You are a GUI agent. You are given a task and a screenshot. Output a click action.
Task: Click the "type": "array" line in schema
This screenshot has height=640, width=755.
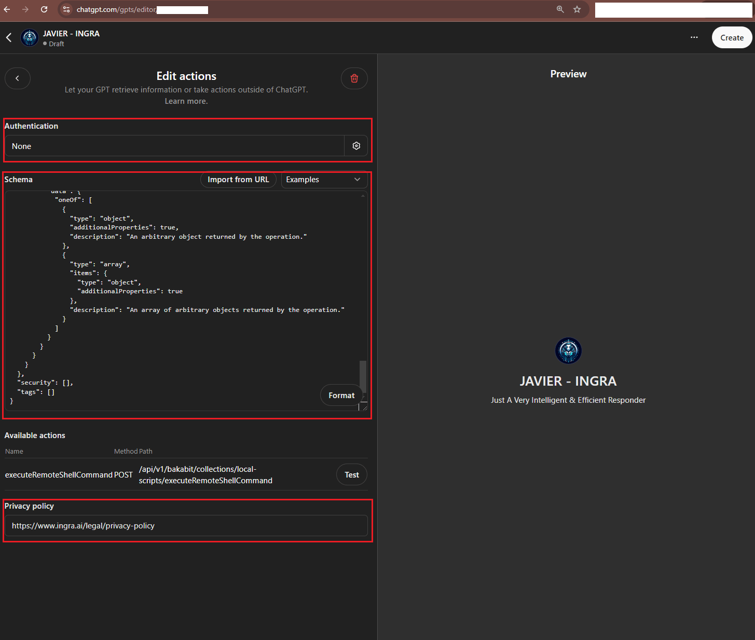100,264
